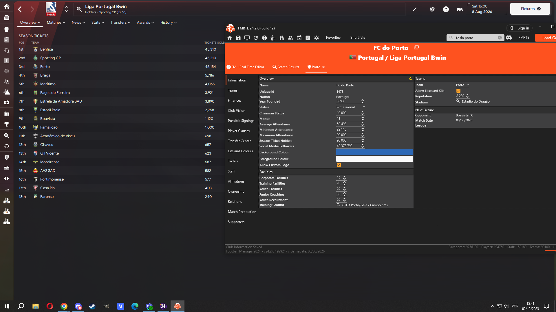The height and width of the screenshot is (312, 556).
Task: Adjust Training Facilities stepper arrows
Action: pyautogui.click(x=344, y=183)
